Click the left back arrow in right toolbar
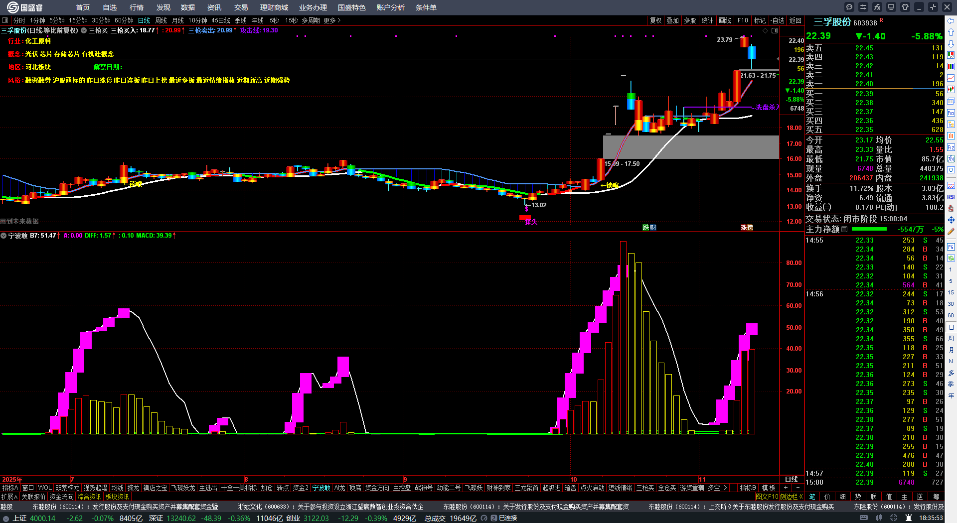 coord(951,21)
